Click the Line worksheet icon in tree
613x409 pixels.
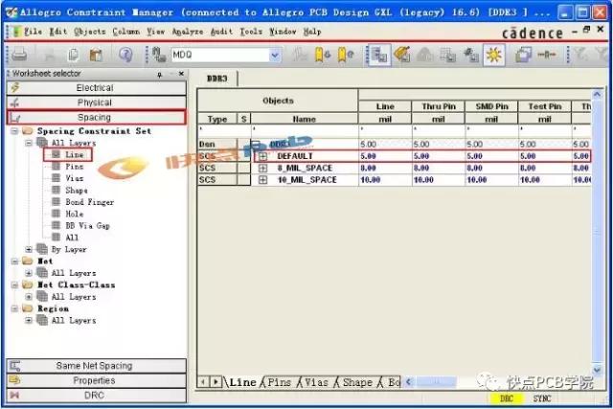(x=57, y=155)
